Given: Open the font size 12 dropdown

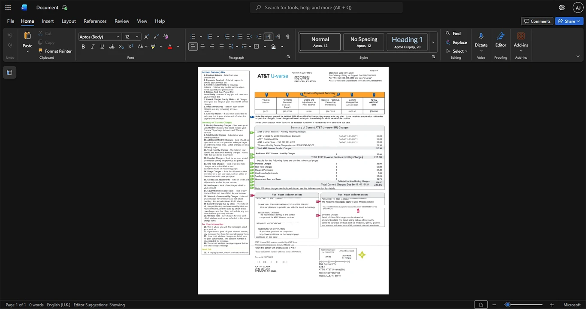Looking at the screenshot, I should click(137, 37).
